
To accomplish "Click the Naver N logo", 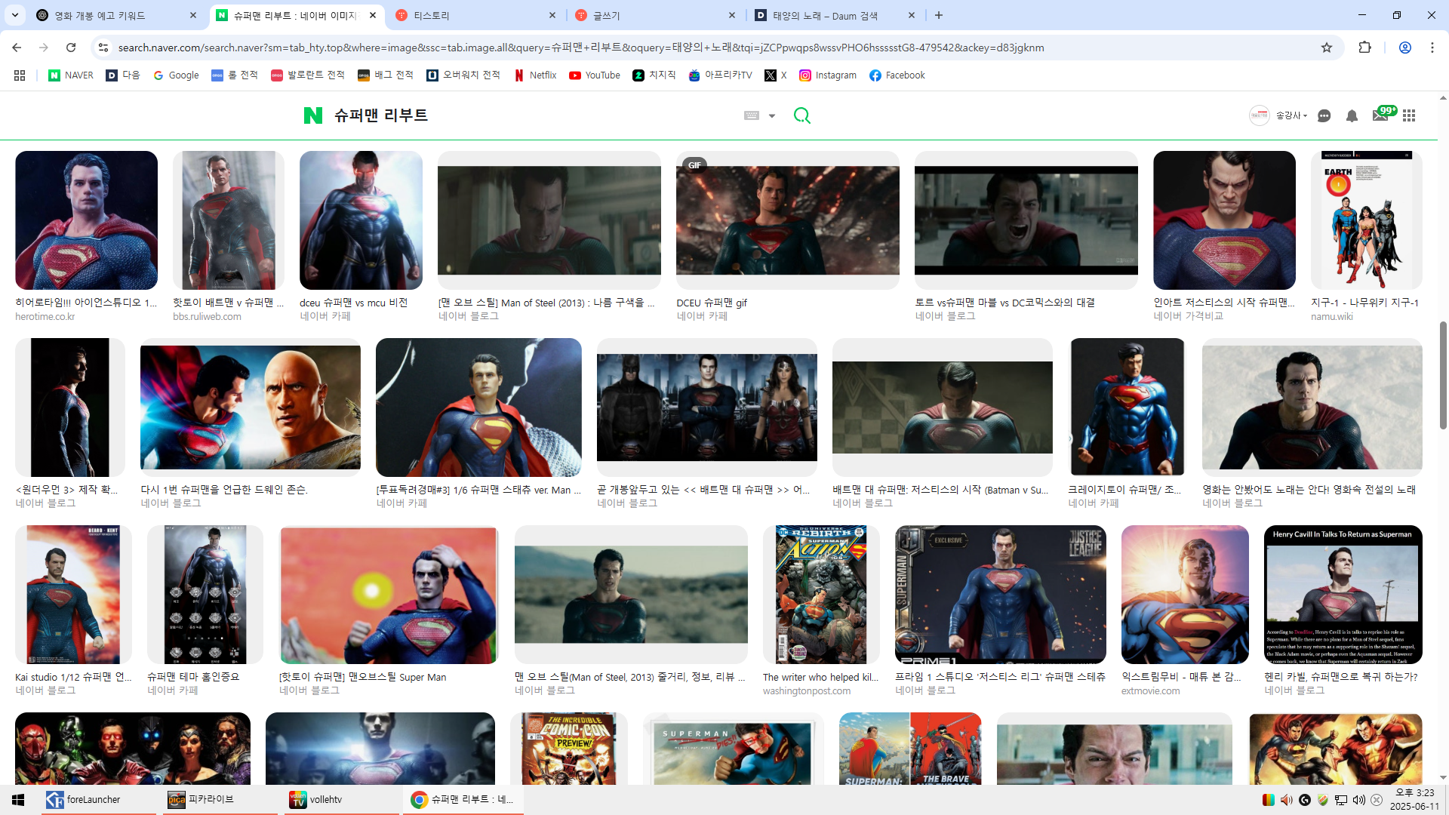I will coord(312,115).
